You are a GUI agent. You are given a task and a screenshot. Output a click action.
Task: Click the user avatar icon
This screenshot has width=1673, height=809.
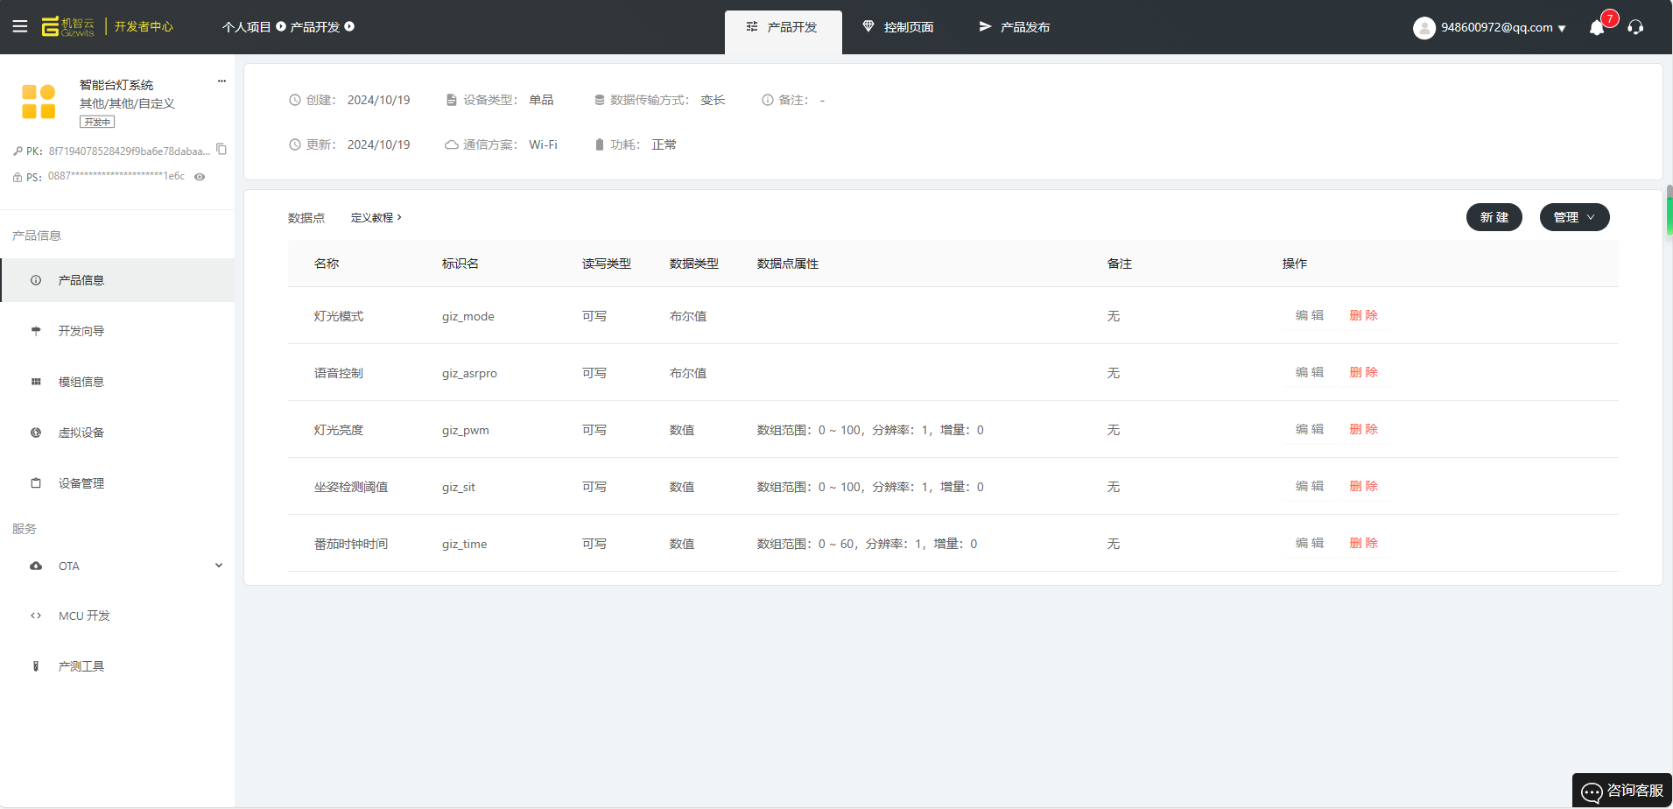[1423, 28]
